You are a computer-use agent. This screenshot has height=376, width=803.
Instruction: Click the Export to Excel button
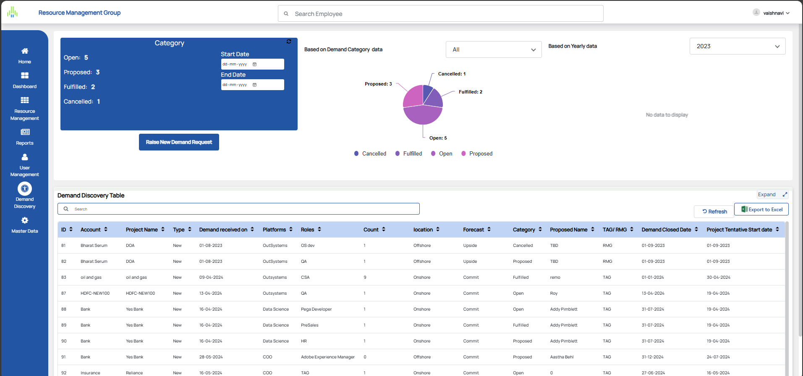tap(761, 210)
